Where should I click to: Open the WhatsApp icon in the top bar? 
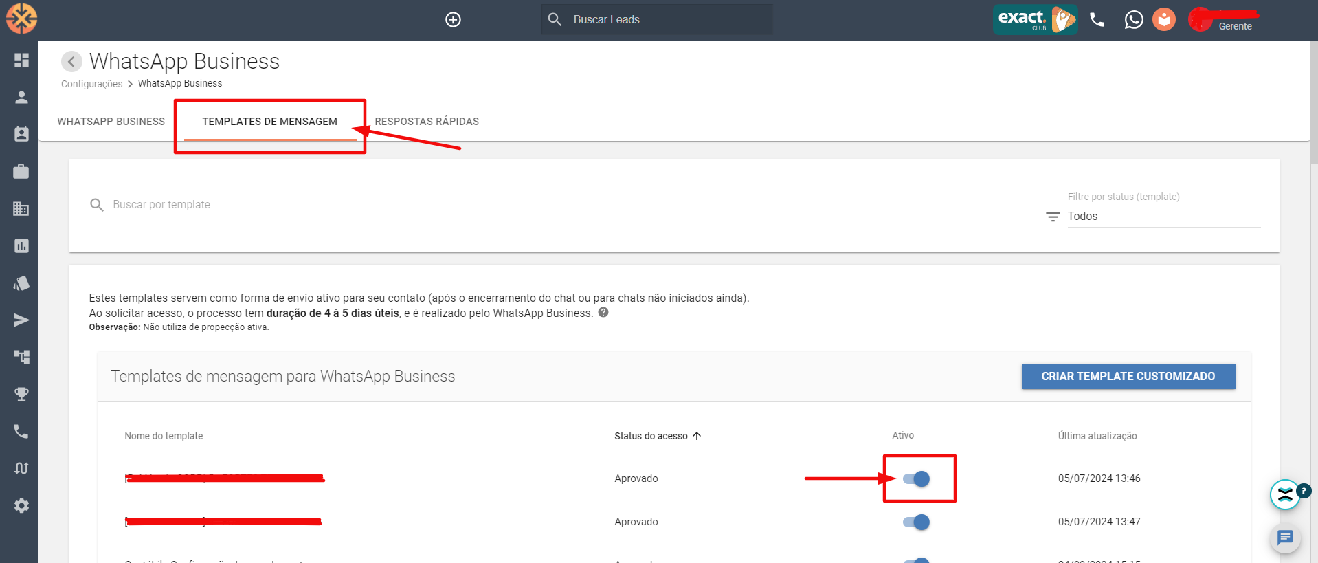pyautogui.click(x=1134, y=19)
